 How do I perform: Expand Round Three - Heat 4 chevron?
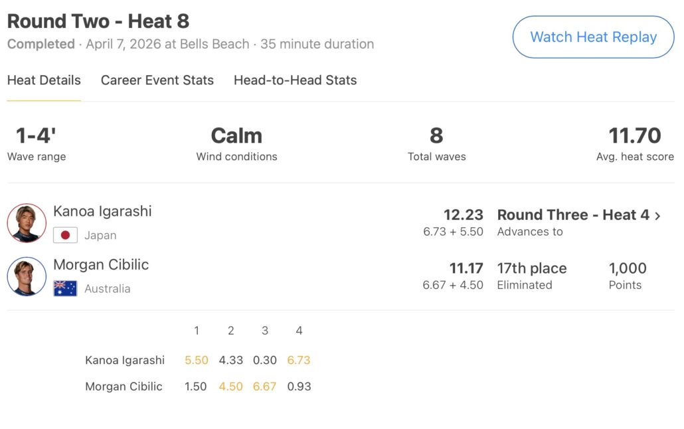(x=658, y=216)
